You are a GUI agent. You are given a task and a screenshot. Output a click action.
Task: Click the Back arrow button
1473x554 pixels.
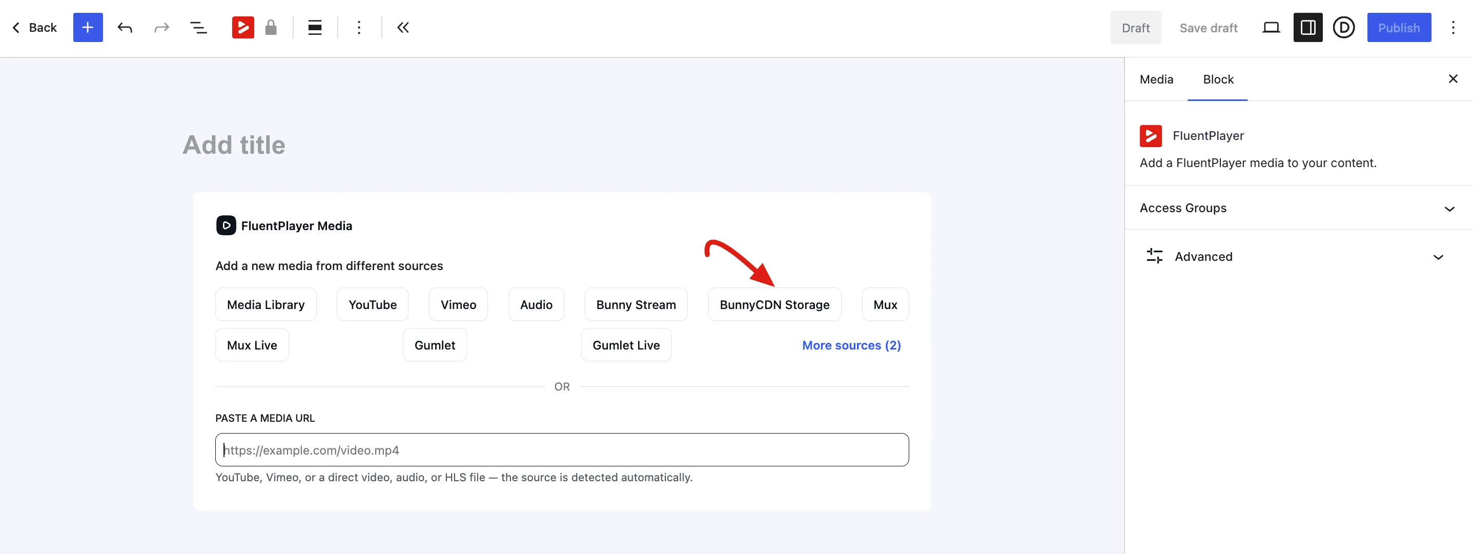tap(34, 28)
